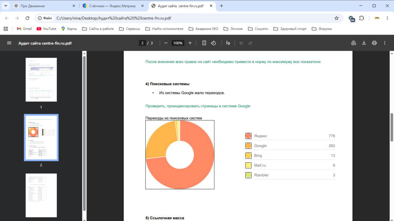Close the Про Движение tab

73,6
